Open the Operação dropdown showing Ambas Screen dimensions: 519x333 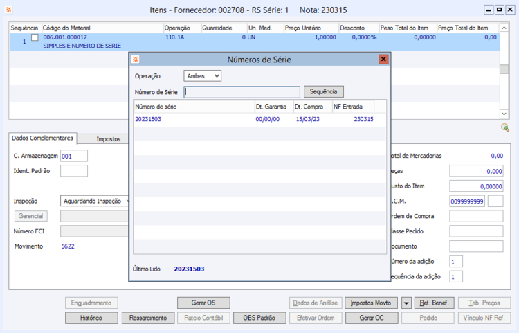tap(203, 75)
